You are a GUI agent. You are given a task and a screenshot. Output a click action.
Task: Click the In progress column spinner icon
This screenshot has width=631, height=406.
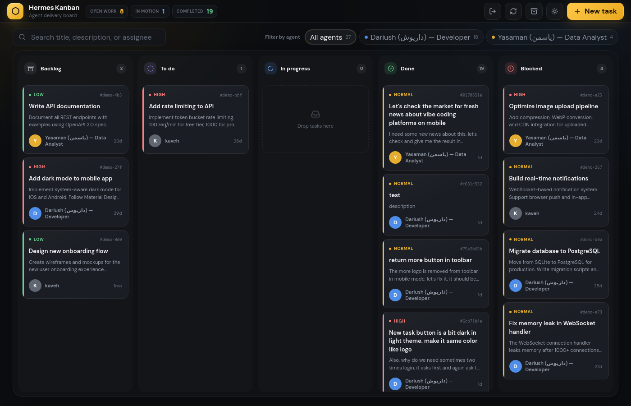pyautogui.click(x=270, y=69)
